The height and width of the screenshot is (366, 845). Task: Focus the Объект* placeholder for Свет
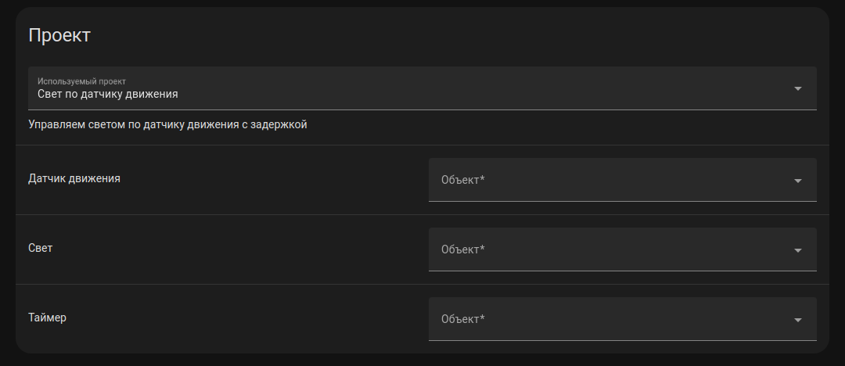[463, 250]
